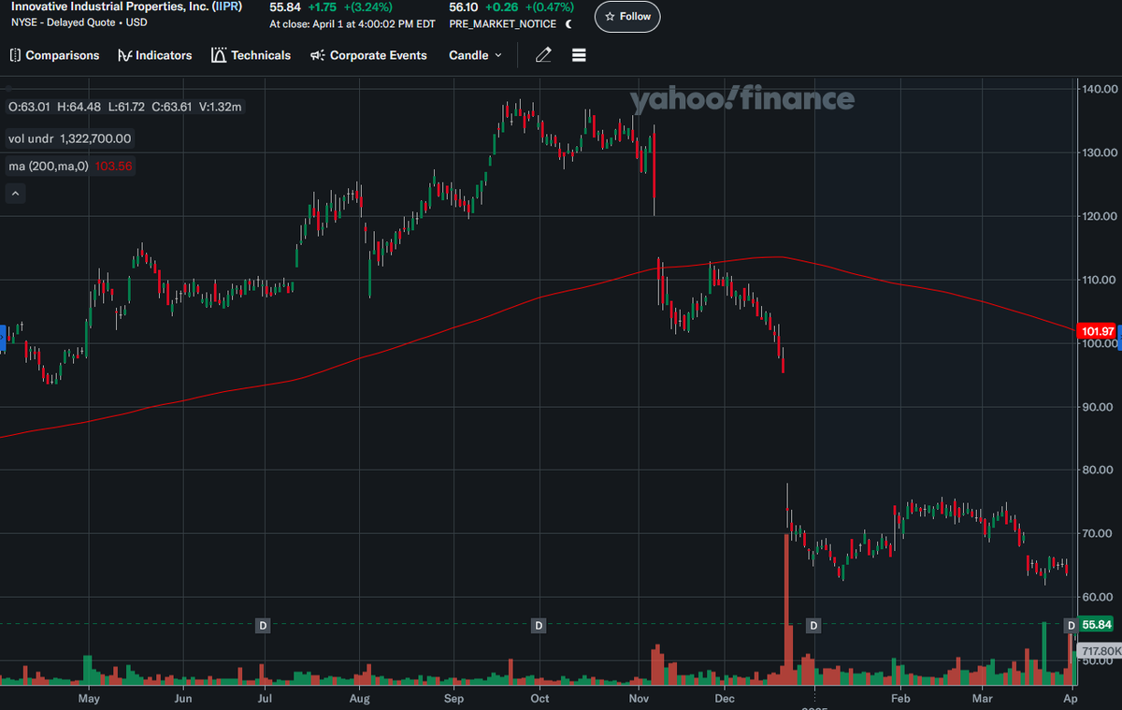1122x710 pixels.
Task: Click the Jul date axis label
Action: pyautogui.click(x=266, y=698)
